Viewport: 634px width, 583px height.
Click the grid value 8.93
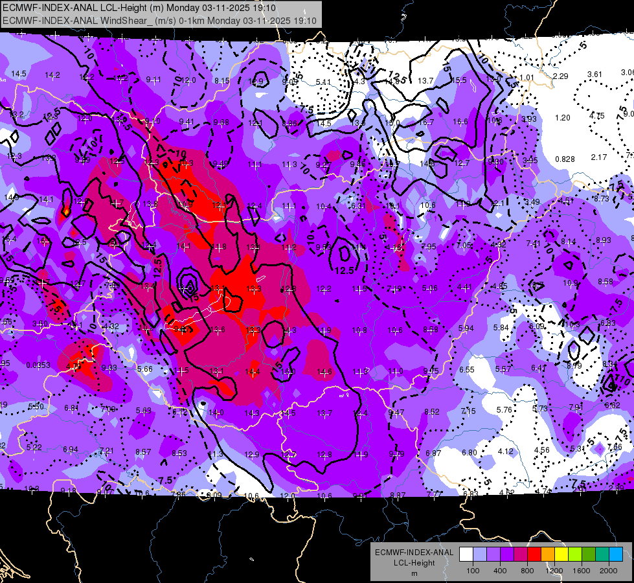(604, 240)
